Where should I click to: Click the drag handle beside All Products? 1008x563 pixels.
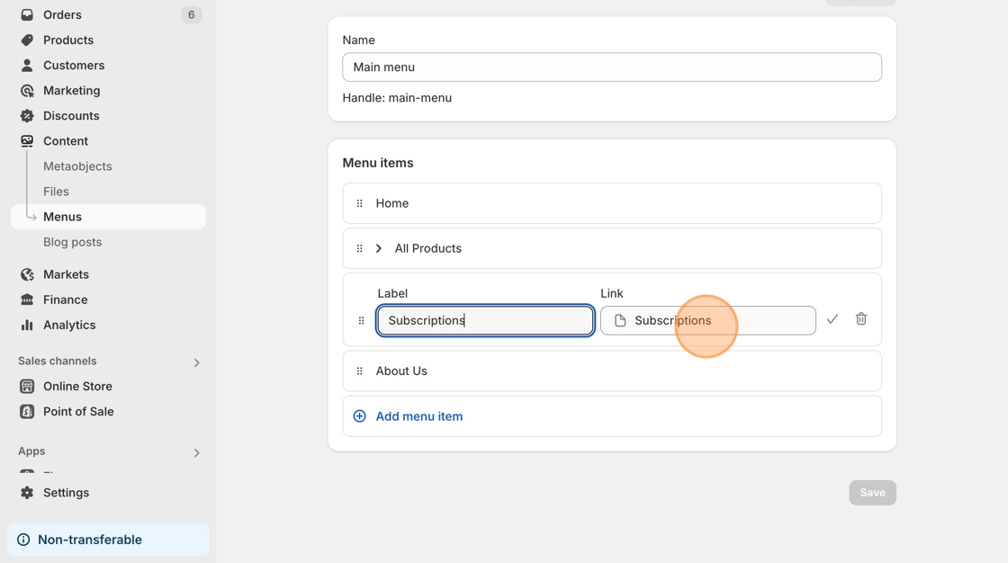pos(359,248)
